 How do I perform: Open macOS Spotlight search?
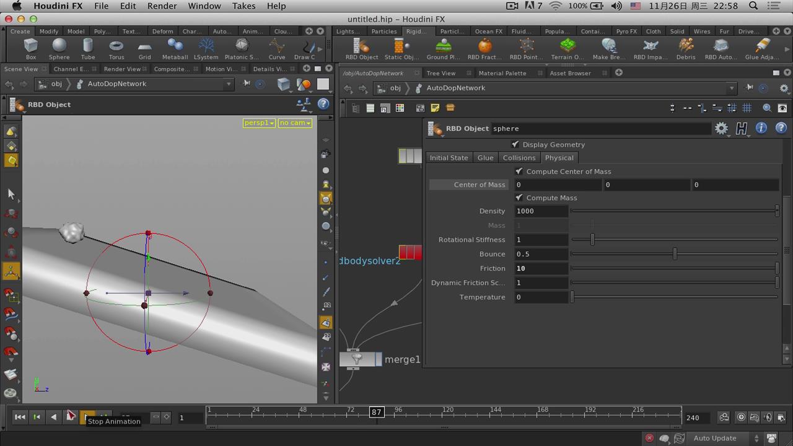pyautogui.click(x=753, y=6)
